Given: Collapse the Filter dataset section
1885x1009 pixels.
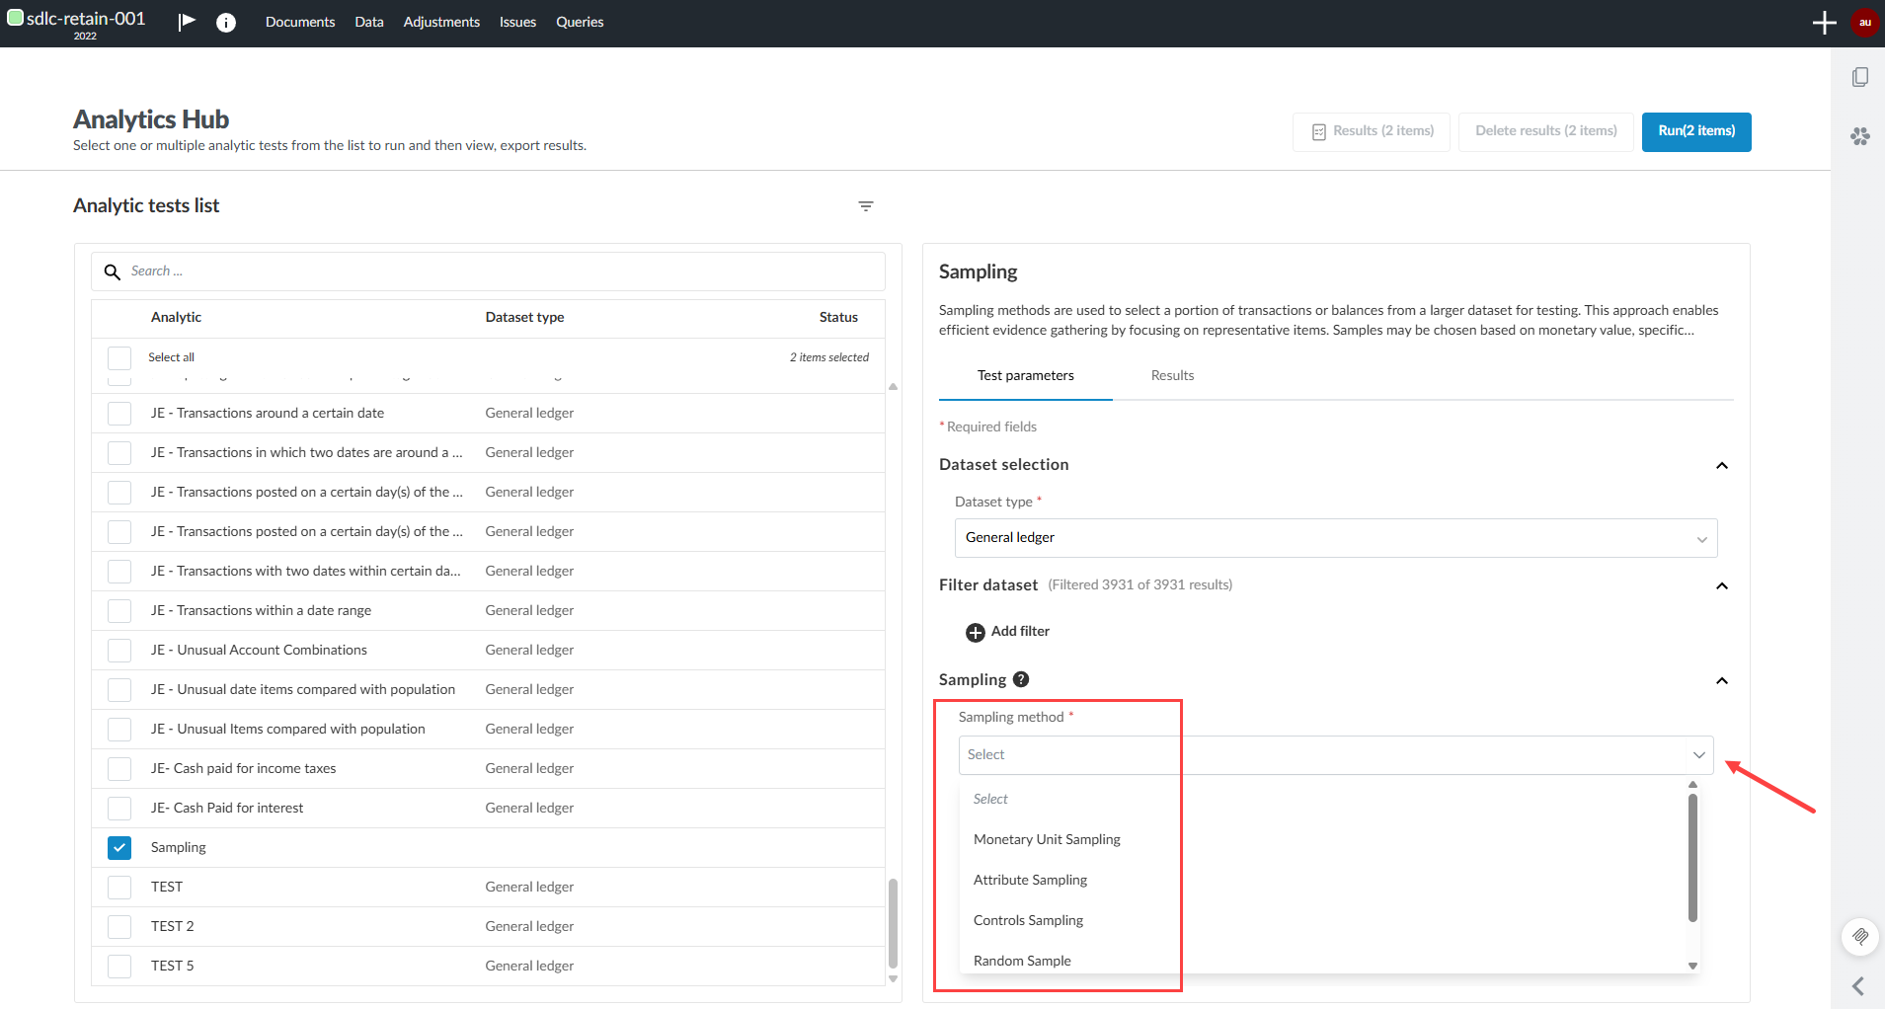Looking at the screenshot, I should (1721, 585).
